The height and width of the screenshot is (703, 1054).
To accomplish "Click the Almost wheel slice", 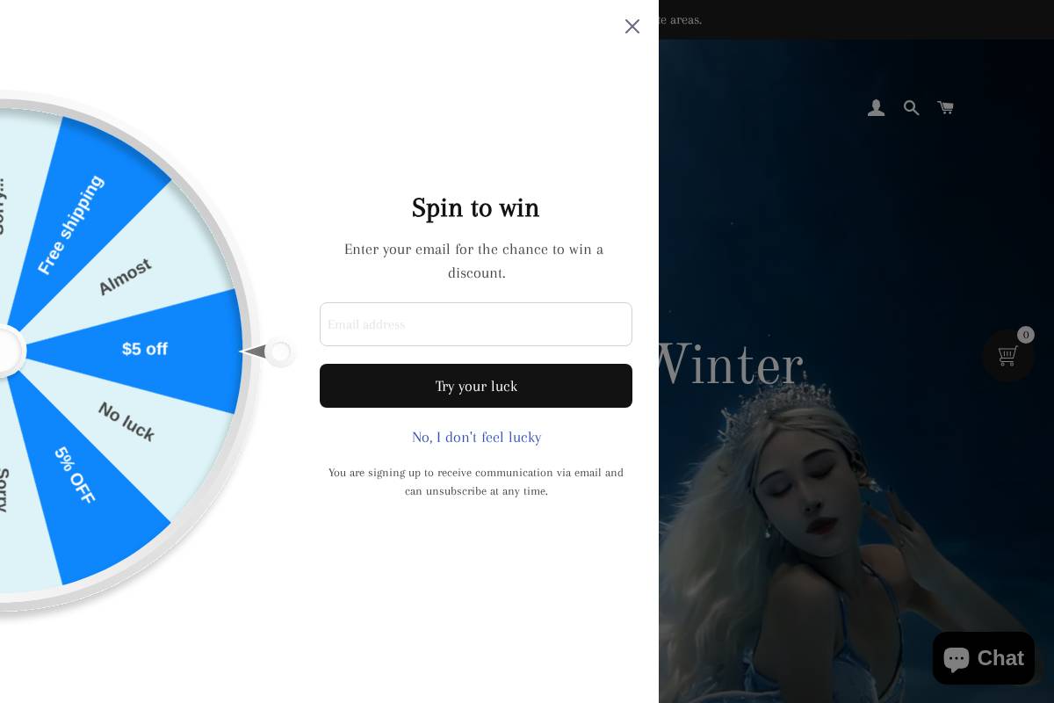I will click(125, 277).
